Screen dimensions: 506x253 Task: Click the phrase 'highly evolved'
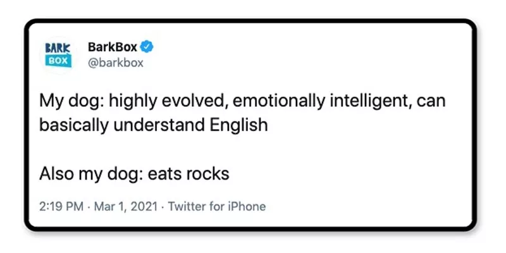pyautogui.click(x=166, y=101)
